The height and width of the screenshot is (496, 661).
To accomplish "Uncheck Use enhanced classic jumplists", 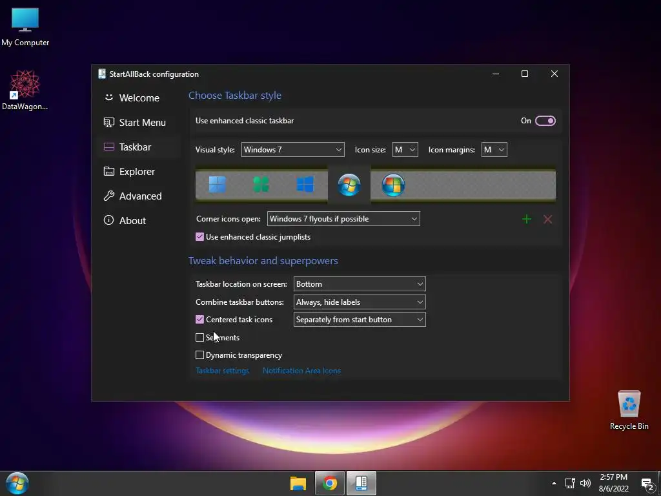I will point(200,237).
